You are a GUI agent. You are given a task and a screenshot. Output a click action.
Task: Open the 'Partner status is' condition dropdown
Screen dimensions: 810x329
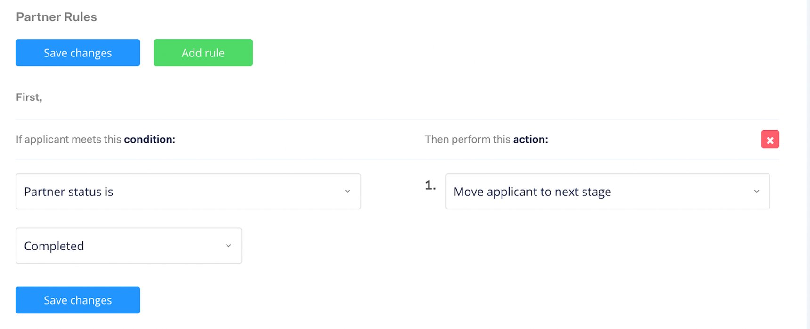(188, 192)
